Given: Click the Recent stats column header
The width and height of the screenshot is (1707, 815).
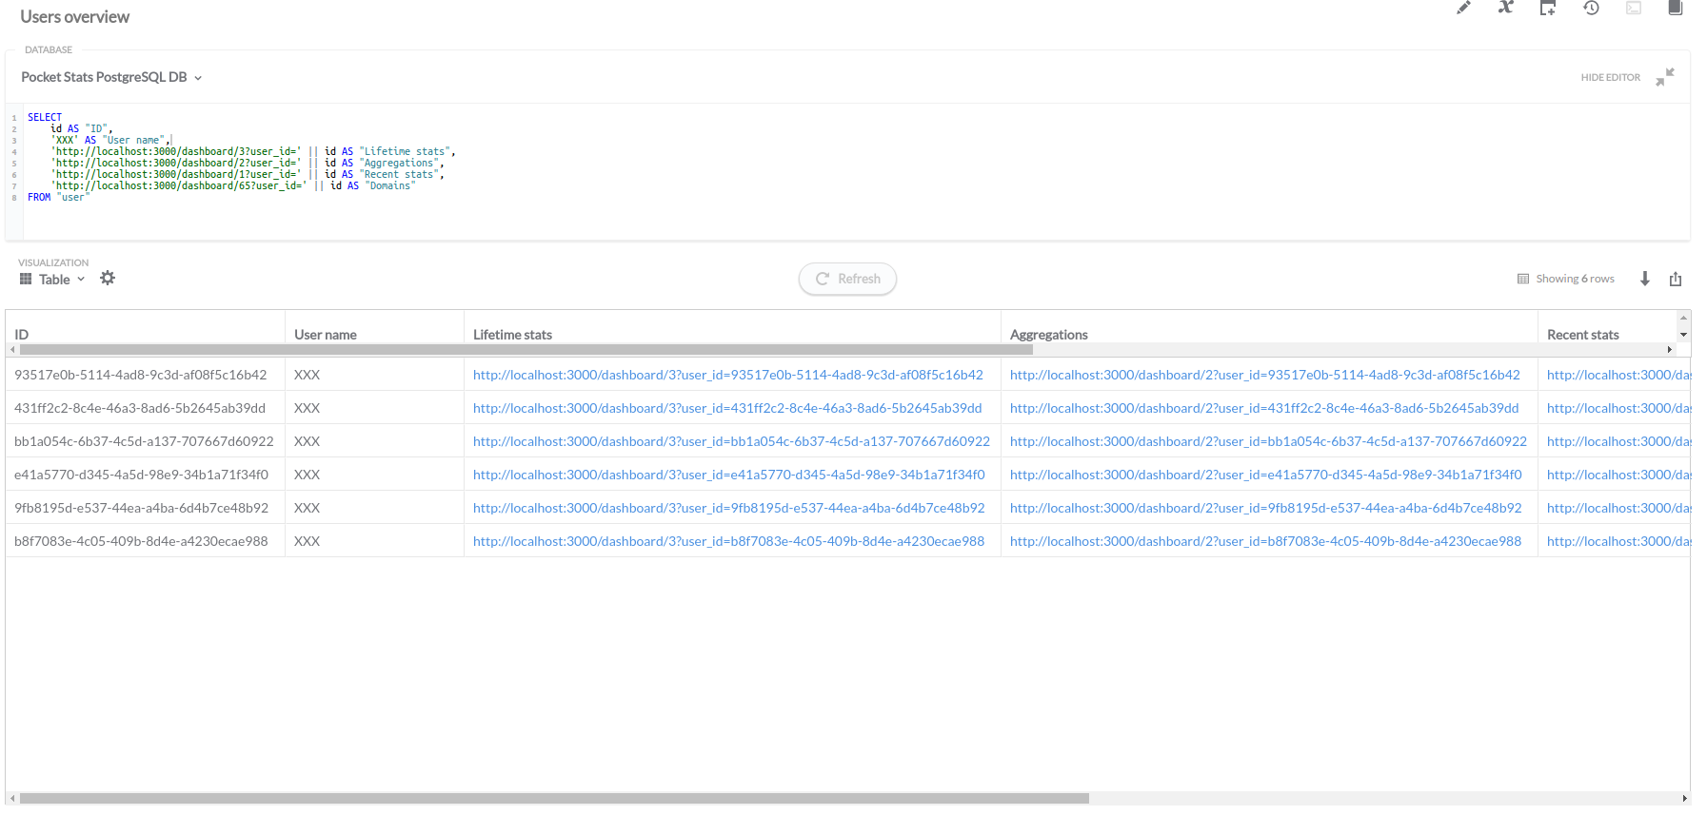Looking at the screenshot, I should click(x=1582, y=334).
